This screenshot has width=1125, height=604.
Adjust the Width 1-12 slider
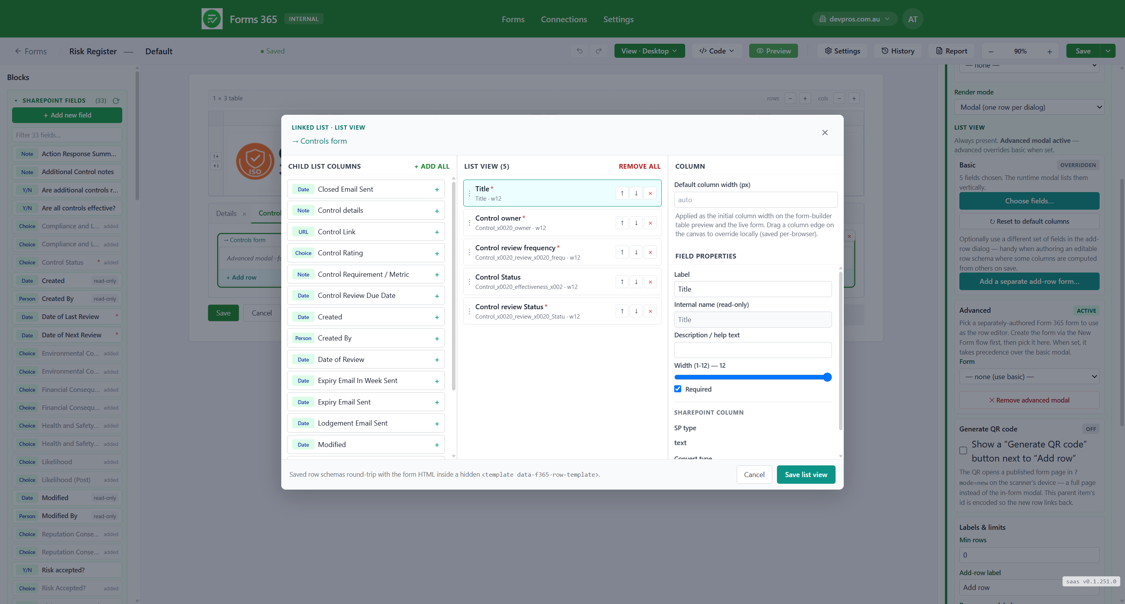point(752,377)
